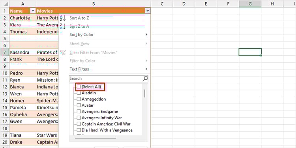296x148 pixels.
Task: Click cell containing Kiara
Action: point(22,25)
